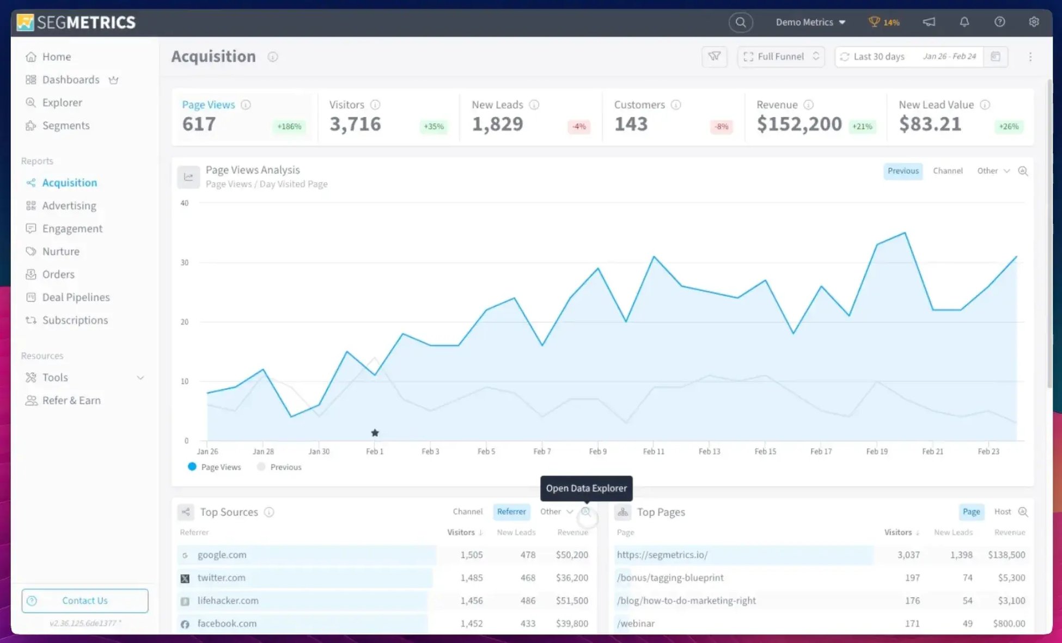This screenshot has width=1062, height=643.
Task: Sort Top Sources by Visitors column
Action: pos(465,532)
